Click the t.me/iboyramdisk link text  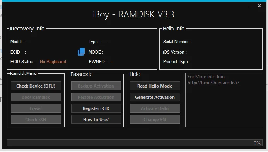213,83
